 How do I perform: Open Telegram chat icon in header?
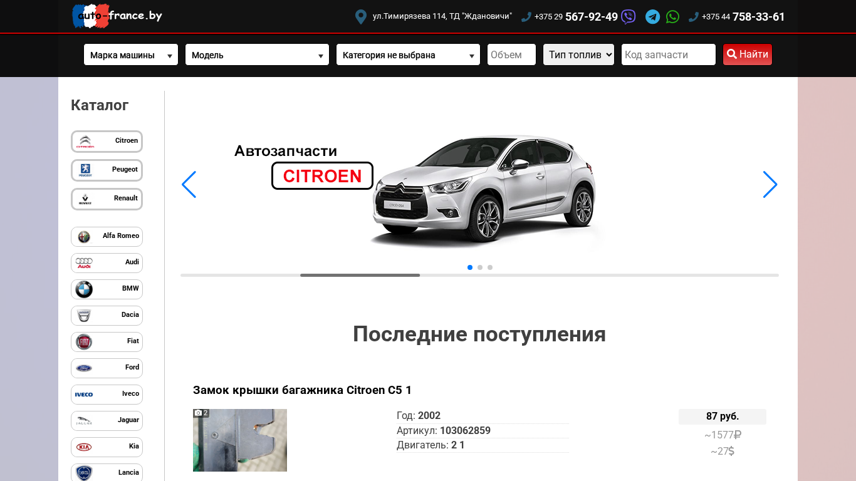coord(652,17)
